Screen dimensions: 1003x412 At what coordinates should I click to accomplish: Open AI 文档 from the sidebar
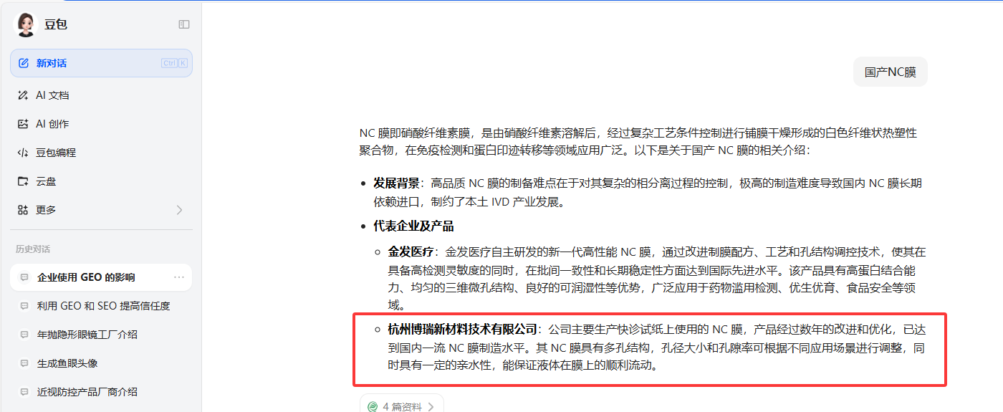[x=101, y=95]
